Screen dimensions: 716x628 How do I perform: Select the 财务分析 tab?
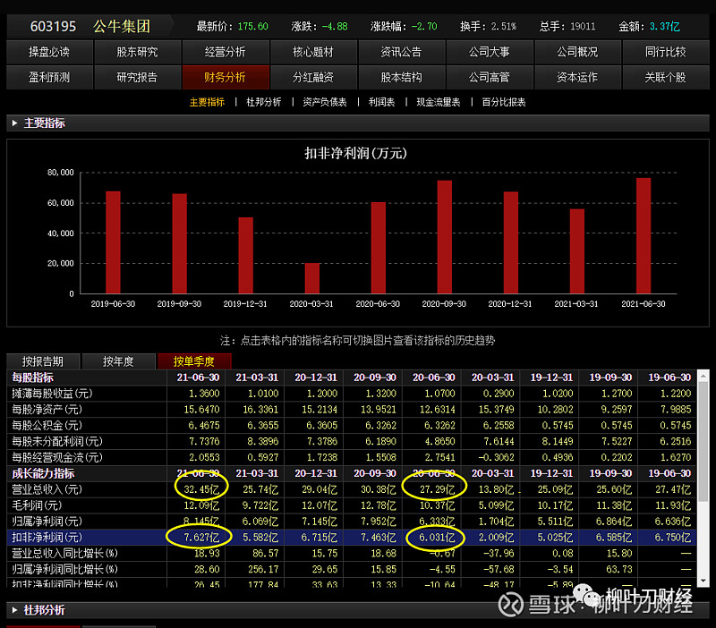(226, 78)
